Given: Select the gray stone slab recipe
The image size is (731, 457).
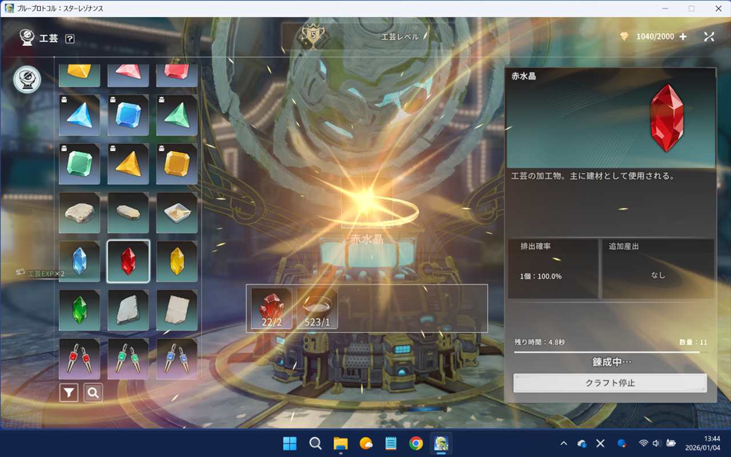Looking at the screenshot, I should tap(128, 310).
